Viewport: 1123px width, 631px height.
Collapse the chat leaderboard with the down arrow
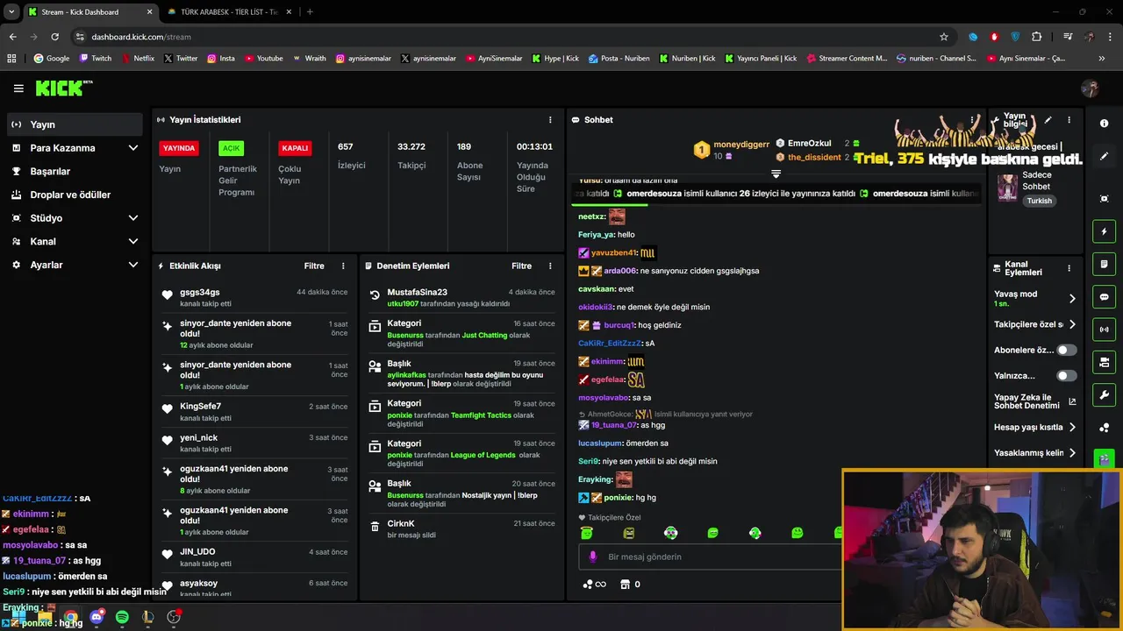click(x=776, y=174)
